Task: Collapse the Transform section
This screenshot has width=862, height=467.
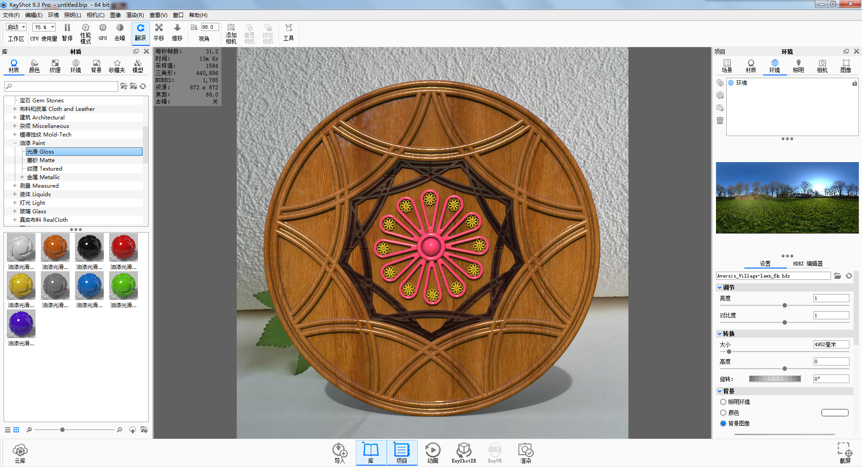Action: pyautogui.click(x=720, y=334)
